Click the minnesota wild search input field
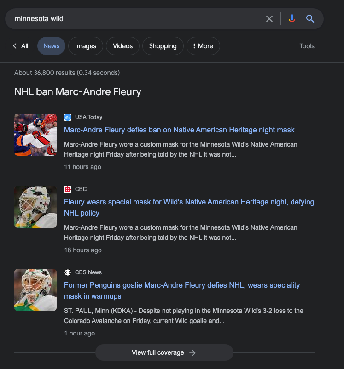The width and height of the screenshot is (344, 369). pos(134,19)
